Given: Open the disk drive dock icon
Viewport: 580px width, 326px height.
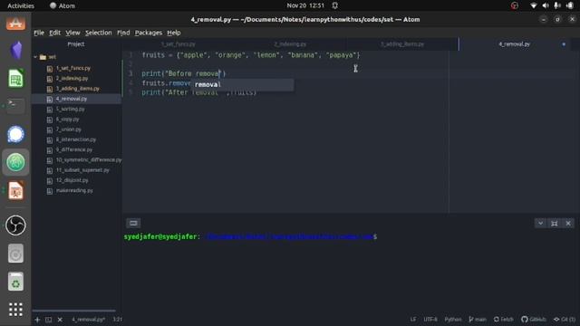Looking at the screenshot, I should click(x=15, y=254).
